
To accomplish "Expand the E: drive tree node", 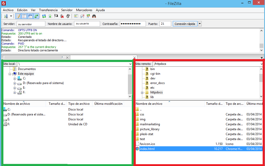I will pyautogui.click(x=15, y=88).
